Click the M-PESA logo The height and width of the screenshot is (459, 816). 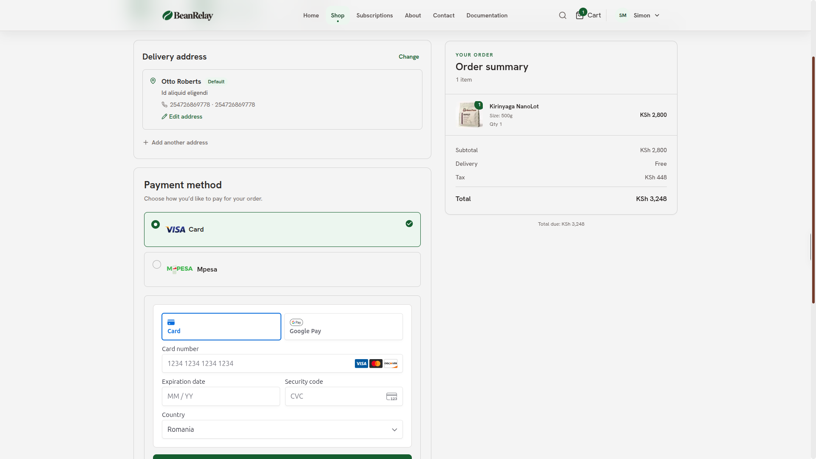click(x=180, y=269)
